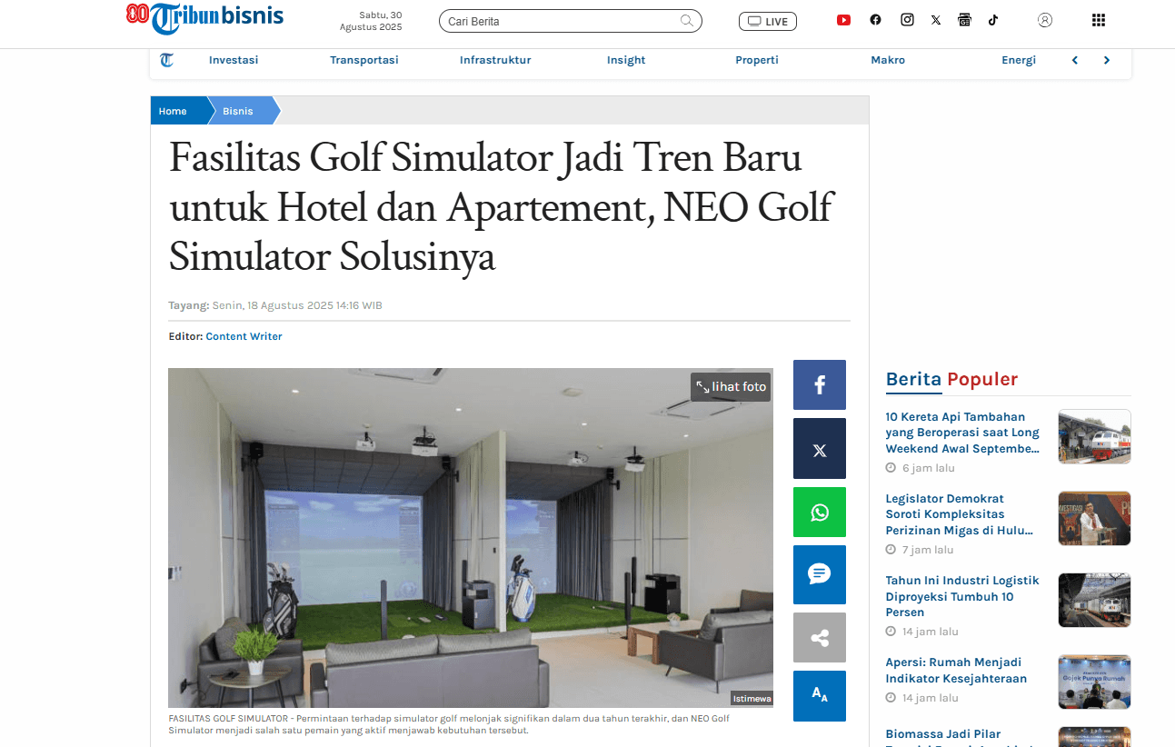Image resolution: width=1175 pixels, height=747 pixels.
Task: Go to Bisnis breadcrumb
Action: coord(238,111)
